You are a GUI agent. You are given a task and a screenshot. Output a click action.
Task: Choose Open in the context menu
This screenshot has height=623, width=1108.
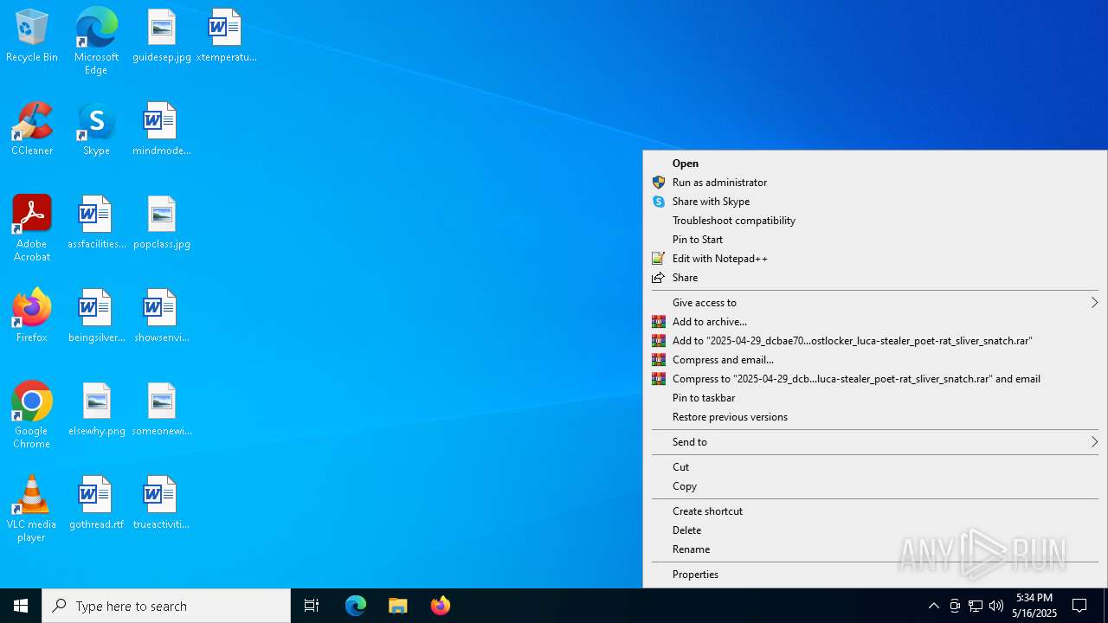(875, 164)
